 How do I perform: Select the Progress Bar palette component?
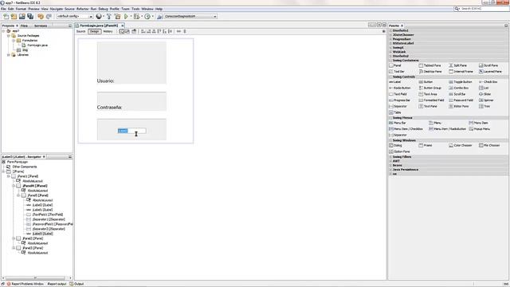pyautogui.click(x=400, y=100)
